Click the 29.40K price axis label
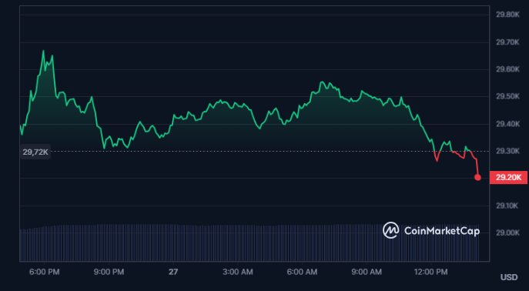 tap(507, 124)
